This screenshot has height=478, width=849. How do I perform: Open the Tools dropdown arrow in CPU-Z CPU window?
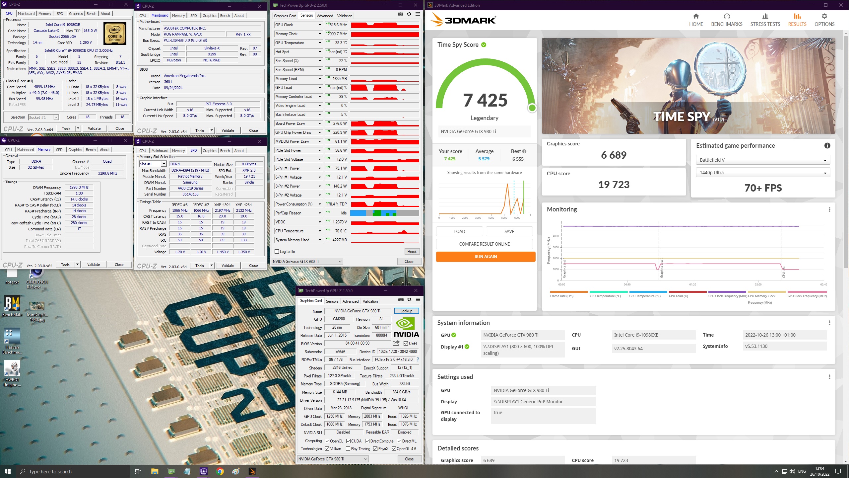[x=78, y=128]
